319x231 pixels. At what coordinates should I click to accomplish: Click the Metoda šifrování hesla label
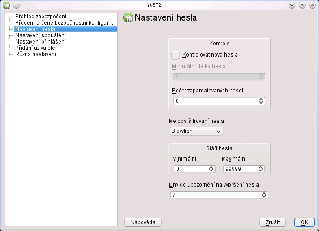coord(196,121)
